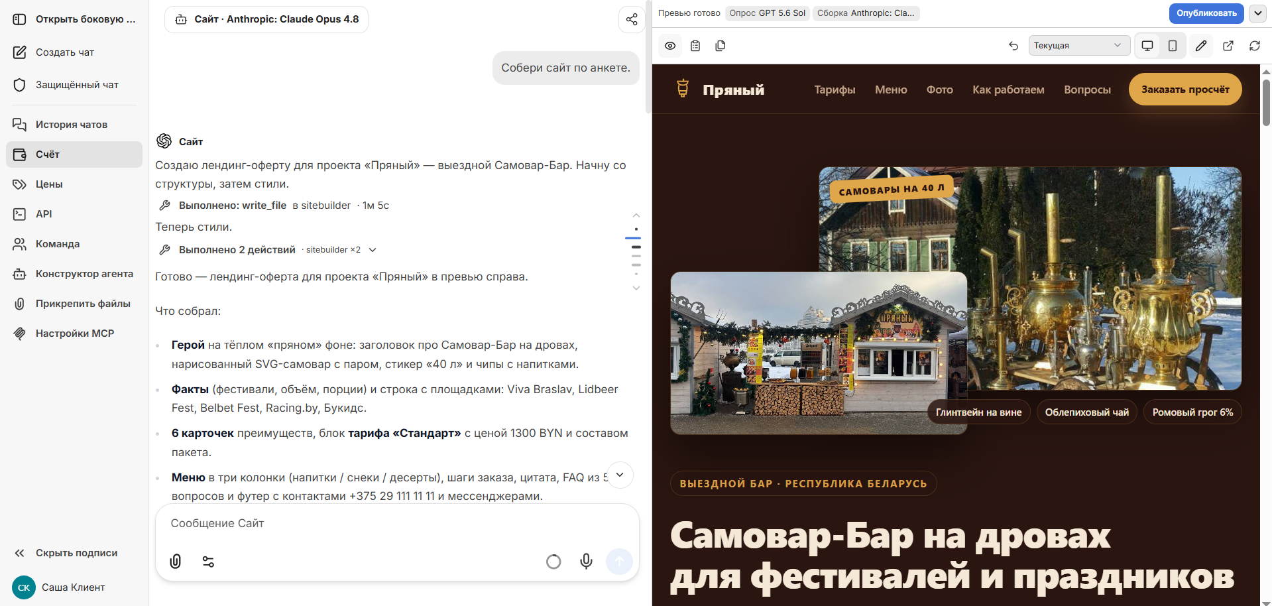This screenshot has width=1272, height=606.
Task: Click the send arrow button
Action: pyautogui.click(x=619, y=562)
